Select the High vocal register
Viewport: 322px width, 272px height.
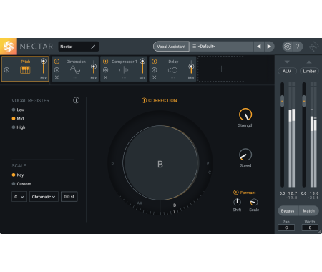point(19,127)
